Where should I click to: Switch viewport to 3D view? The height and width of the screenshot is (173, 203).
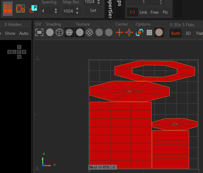pyautogui.click(x=188, y=33)
